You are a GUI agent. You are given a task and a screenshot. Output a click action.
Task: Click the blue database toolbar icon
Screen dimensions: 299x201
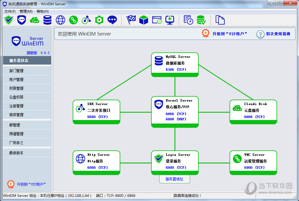click(x=48, y=20)
